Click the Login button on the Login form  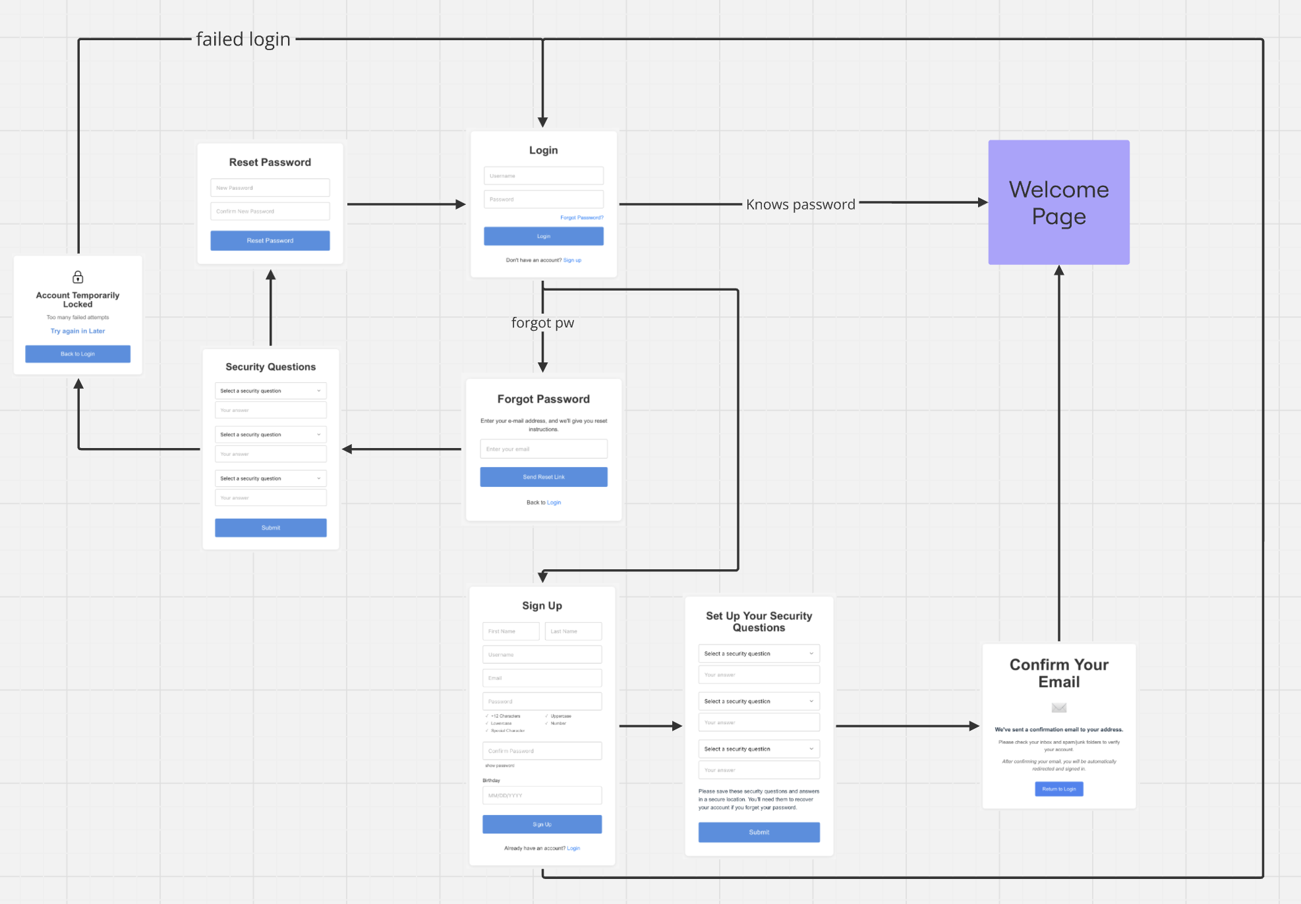[x=543, y=235]
